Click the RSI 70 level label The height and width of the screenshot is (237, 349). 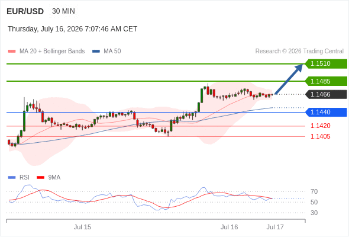pyautogui.click(x=314, y=191)
